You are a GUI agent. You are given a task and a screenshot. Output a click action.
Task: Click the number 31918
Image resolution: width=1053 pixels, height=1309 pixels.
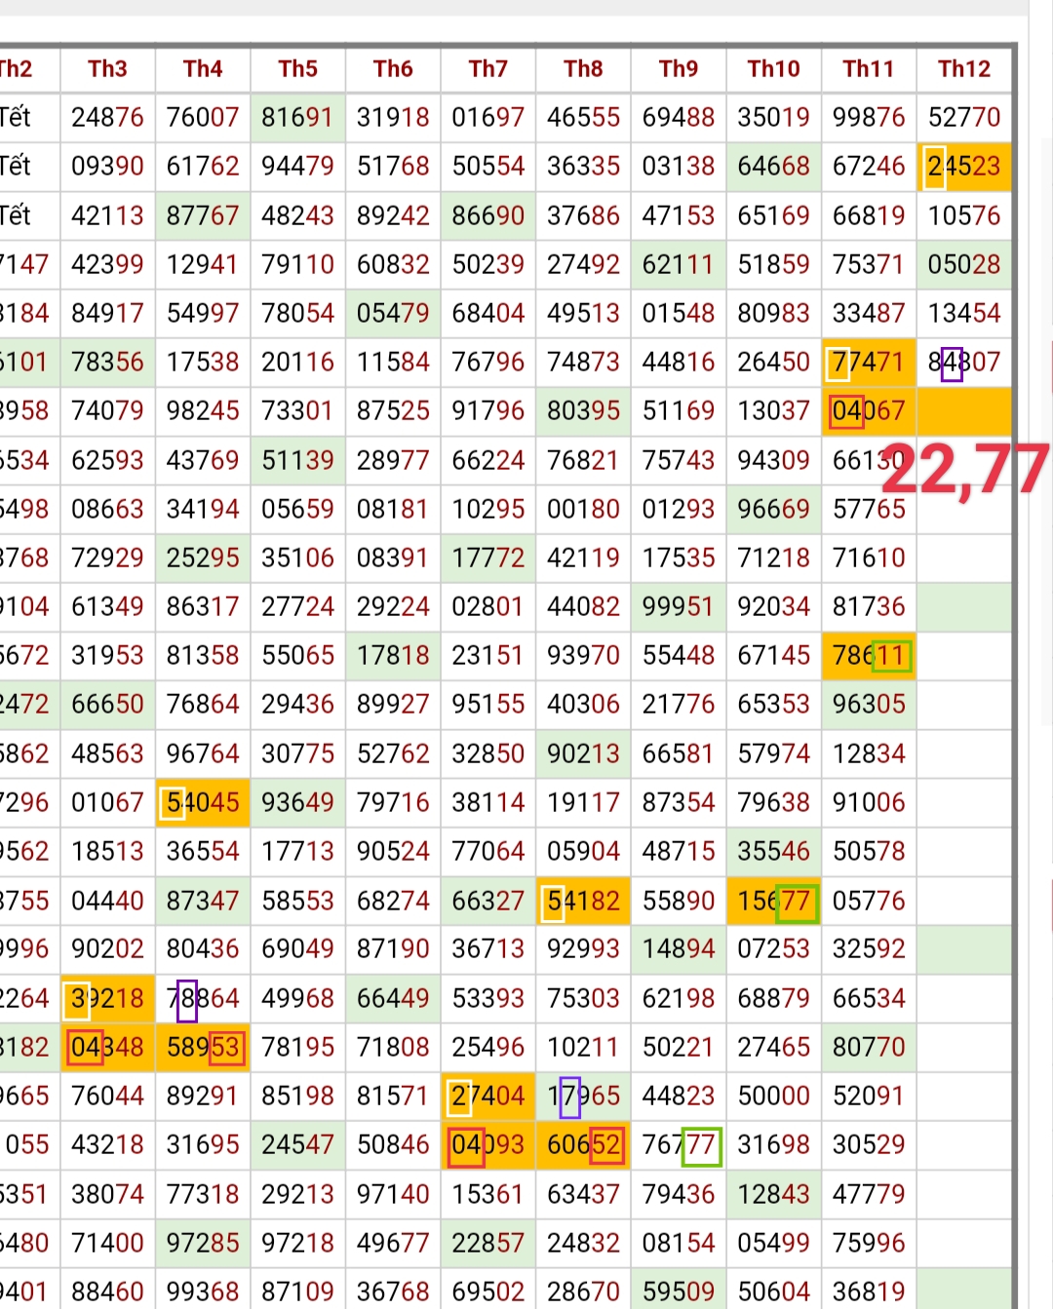pos(393,117)
